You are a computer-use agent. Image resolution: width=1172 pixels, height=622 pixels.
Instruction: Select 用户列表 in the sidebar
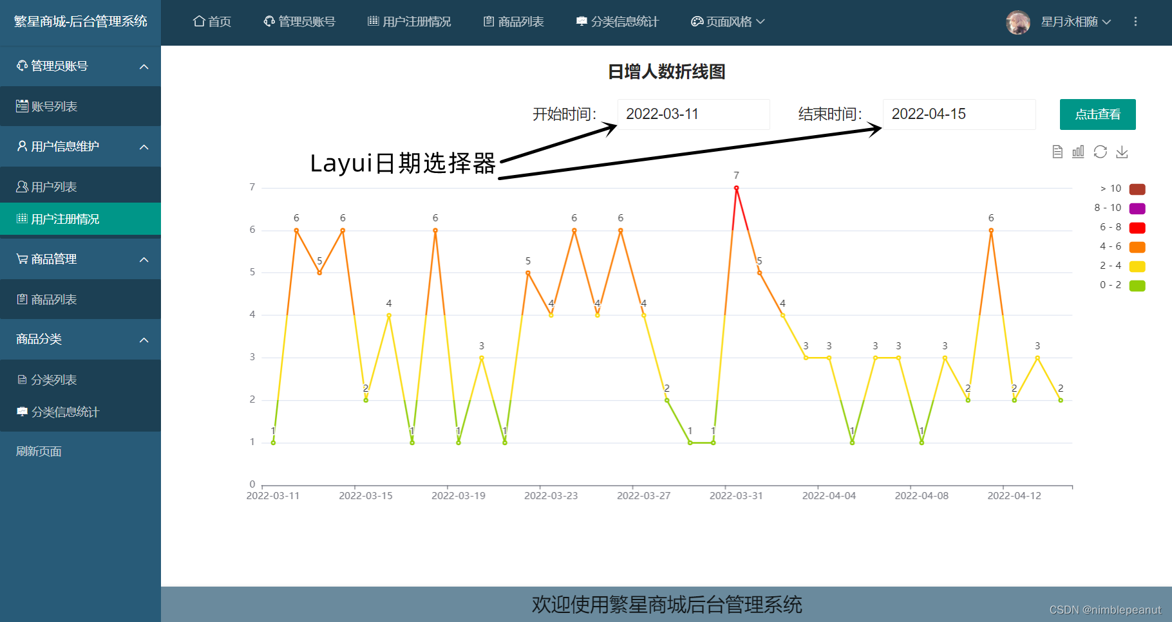point(80,187)
